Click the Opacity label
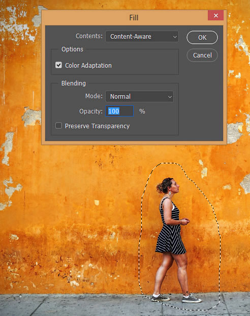Image resolution: width=250 pixels, height=316 pixels. [x=91, y=111]
